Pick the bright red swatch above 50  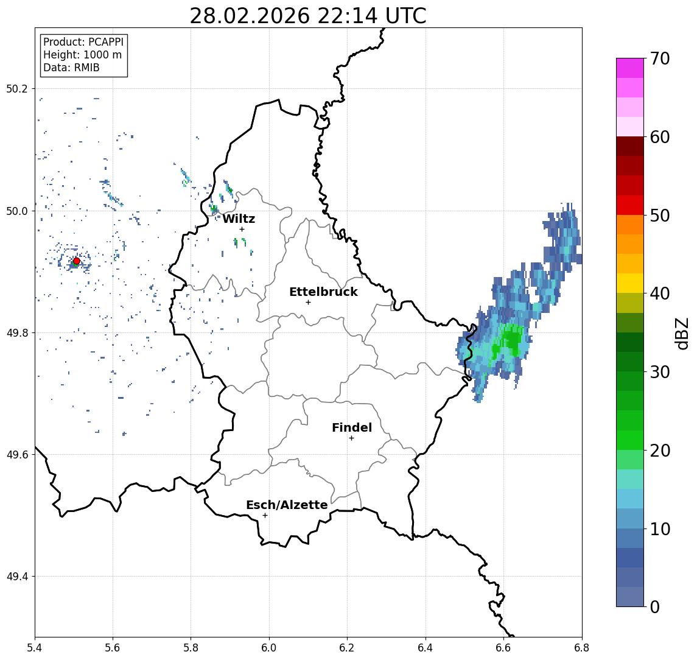coord(630,205)
